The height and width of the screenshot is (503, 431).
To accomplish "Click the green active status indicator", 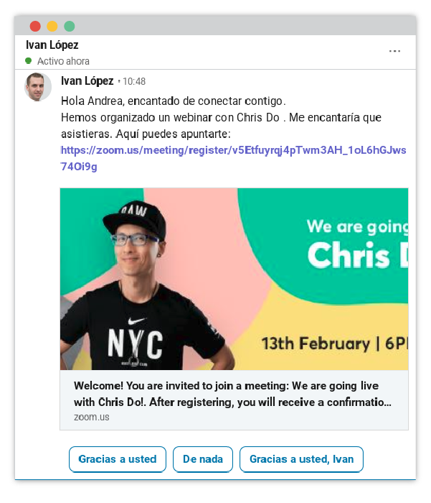I will [29, 60].
